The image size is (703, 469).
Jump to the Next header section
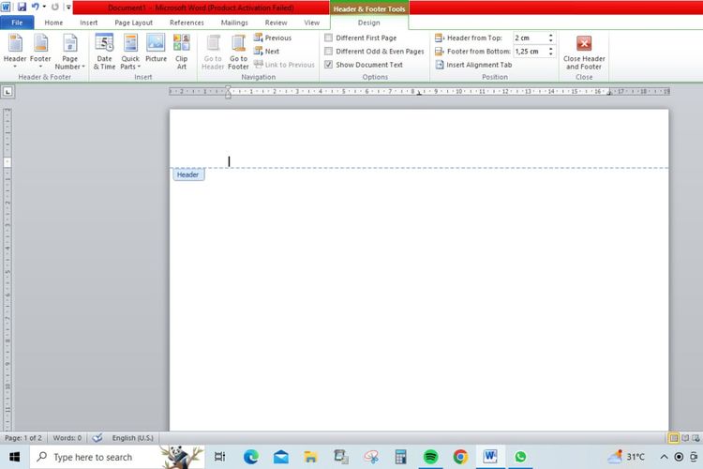coord(271,52)
